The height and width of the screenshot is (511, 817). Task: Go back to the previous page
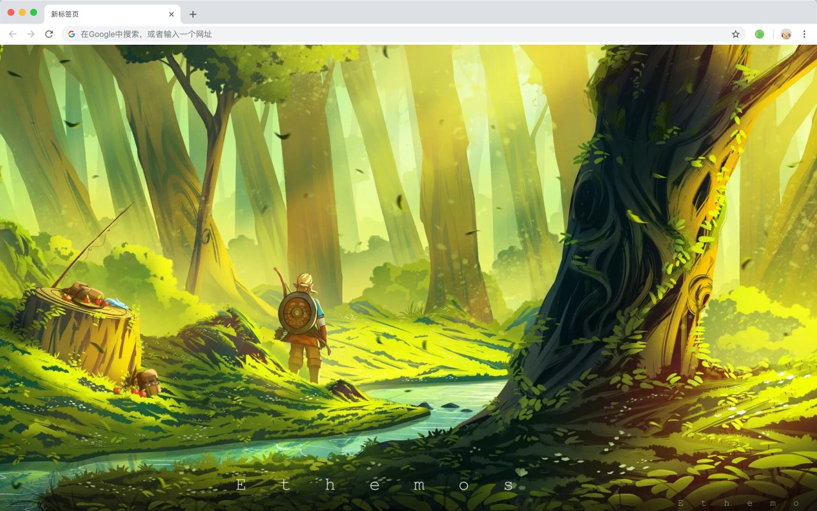pos(13,34)
